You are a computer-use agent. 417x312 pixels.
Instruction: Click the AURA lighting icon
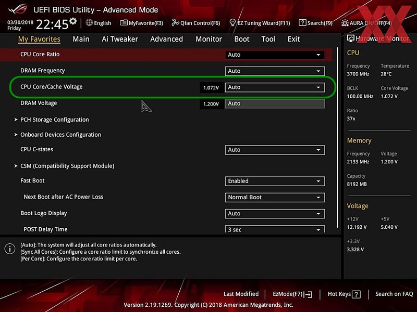(345, 23)
